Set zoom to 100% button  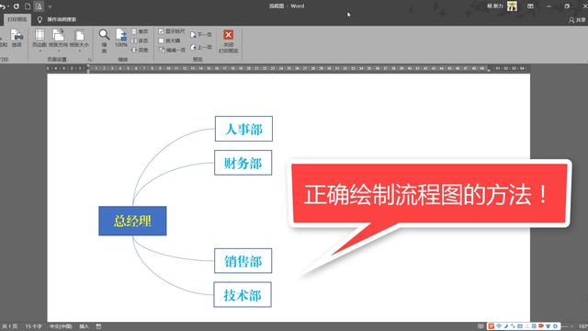121,38
